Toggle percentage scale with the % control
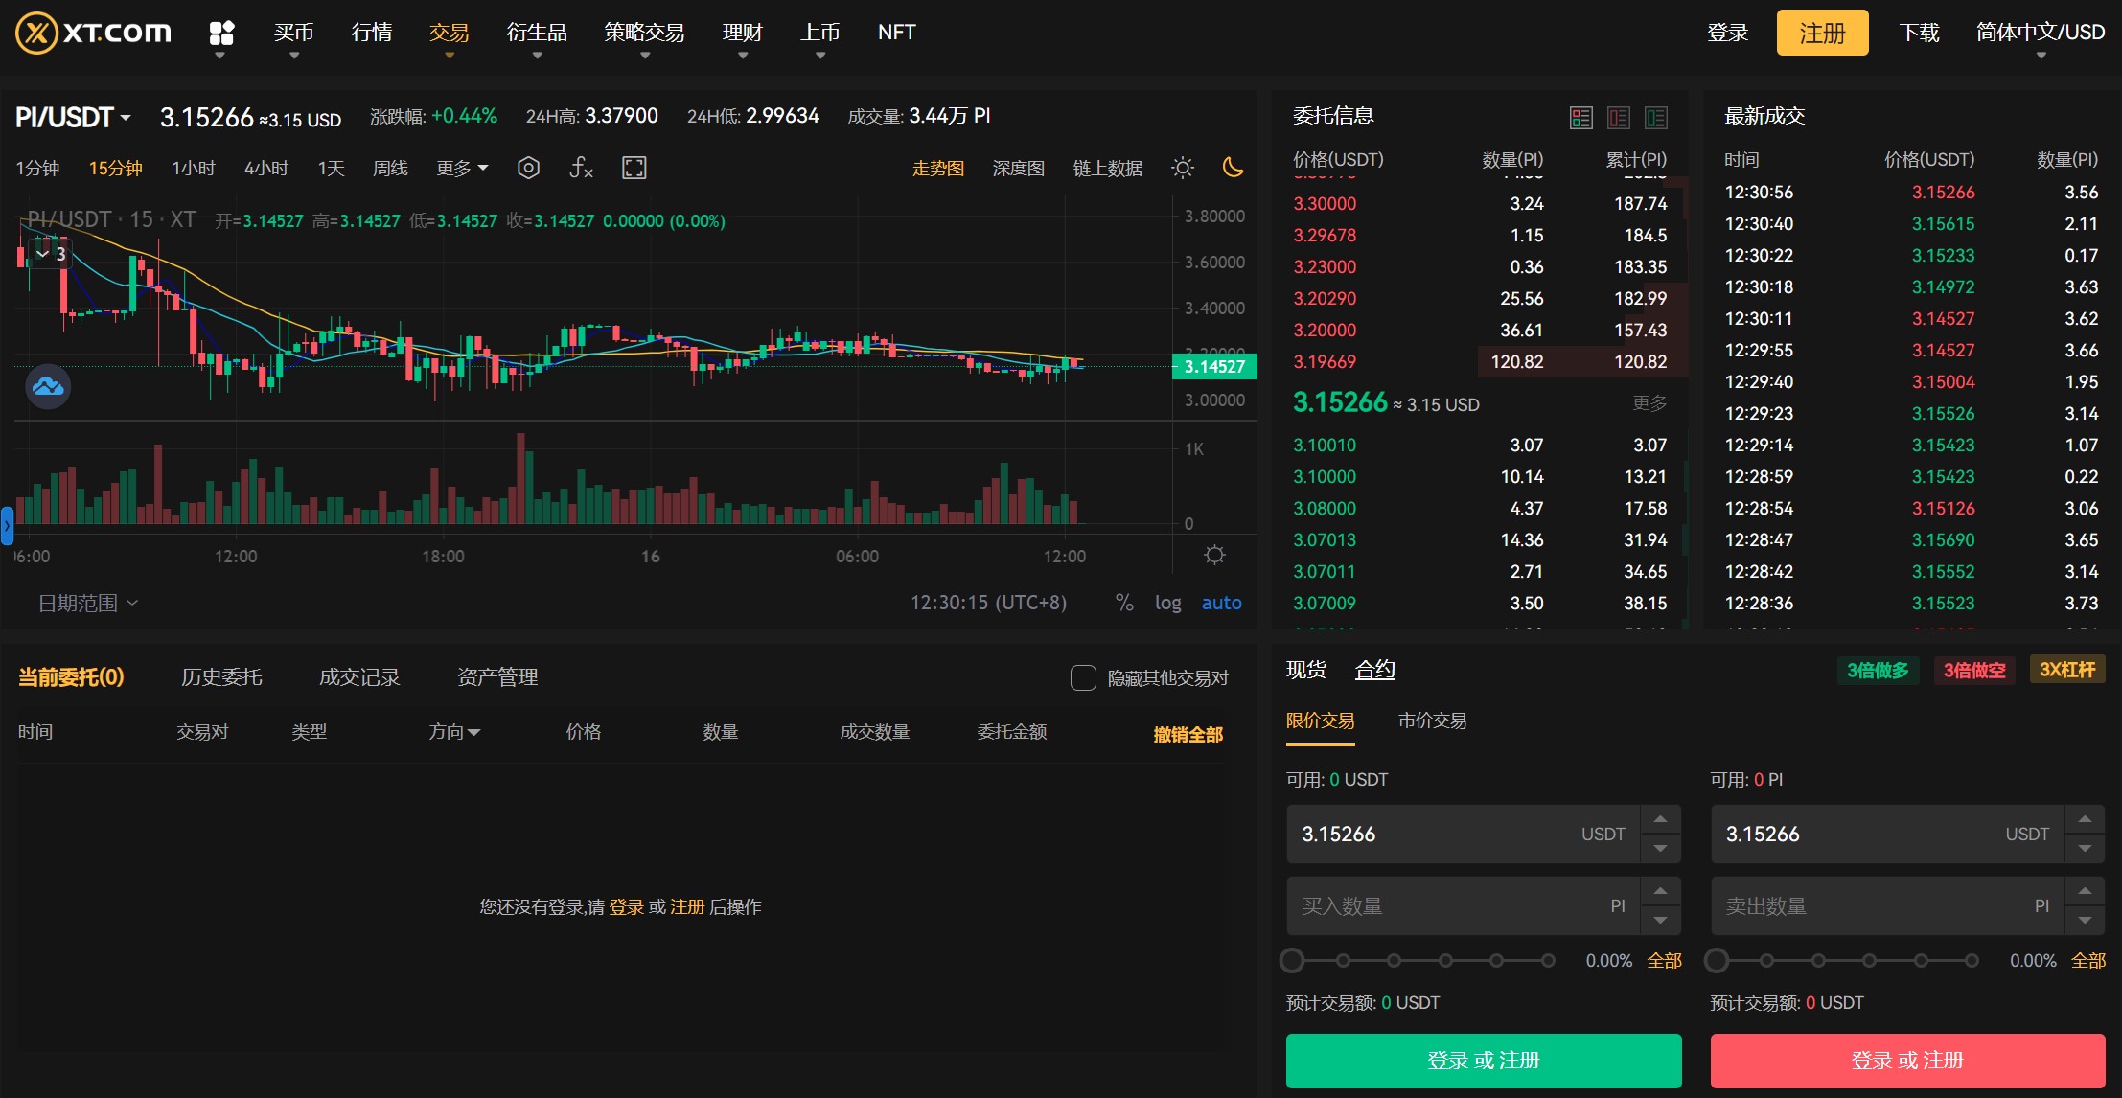The width and height of the screenshot is (2122, 1098). click(1123, 602)
